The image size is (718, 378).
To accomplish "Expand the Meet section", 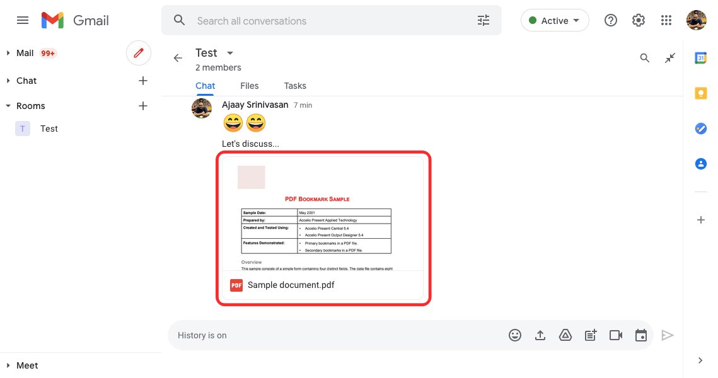I will coord(9,365).
